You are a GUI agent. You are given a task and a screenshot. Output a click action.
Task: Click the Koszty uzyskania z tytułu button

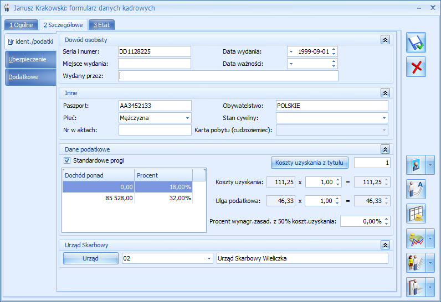click(x=309, y=163)
